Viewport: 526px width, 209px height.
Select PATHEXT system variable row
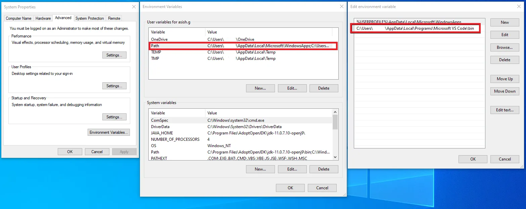(x=240, y=159)
